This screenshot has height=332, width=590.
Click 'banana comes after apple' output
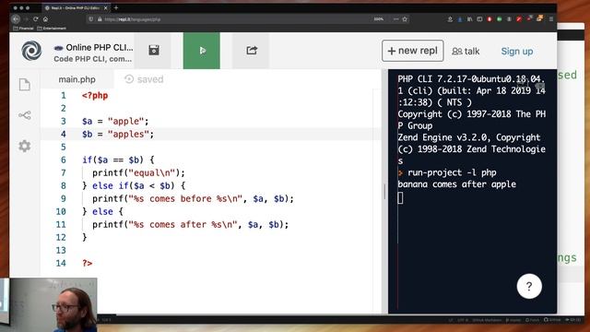pyautogui.click(x=457, y=184)
